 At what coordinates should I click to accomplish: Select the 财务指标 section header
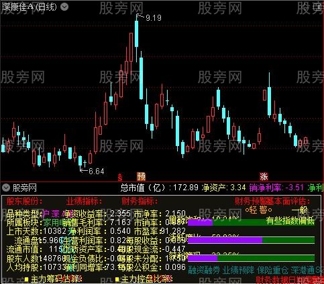[x=140, y=202]
